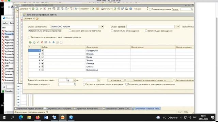This screenshot has width=218, height=122.
Task: Click the Период link label
Action: click(175, 9)
